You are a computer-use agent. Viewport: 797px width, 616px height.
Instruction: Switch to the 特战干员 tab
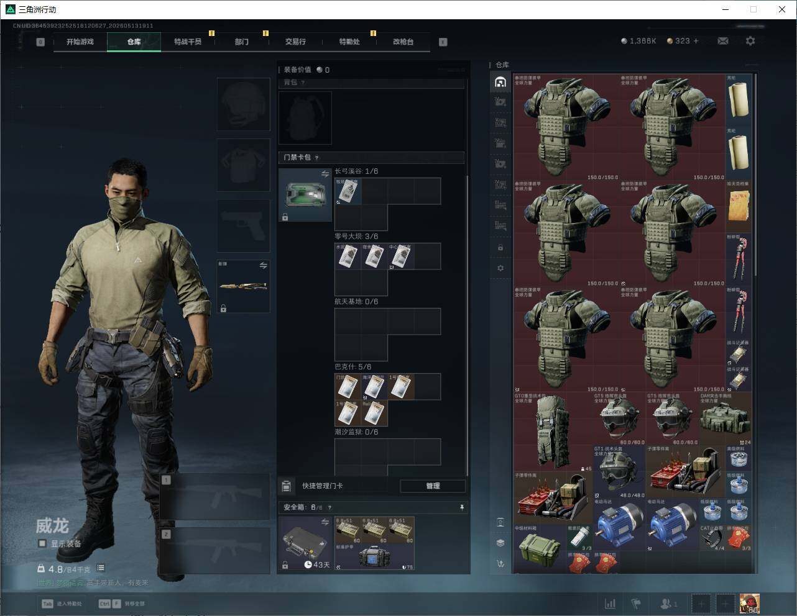click(x=188, y=42)
